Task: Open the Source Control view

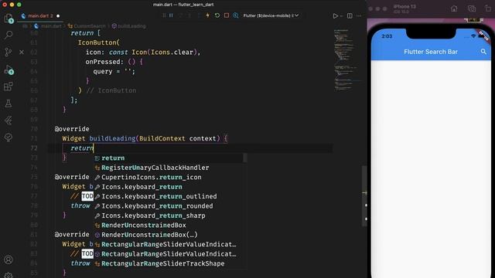Action: [x=9, y=52]
